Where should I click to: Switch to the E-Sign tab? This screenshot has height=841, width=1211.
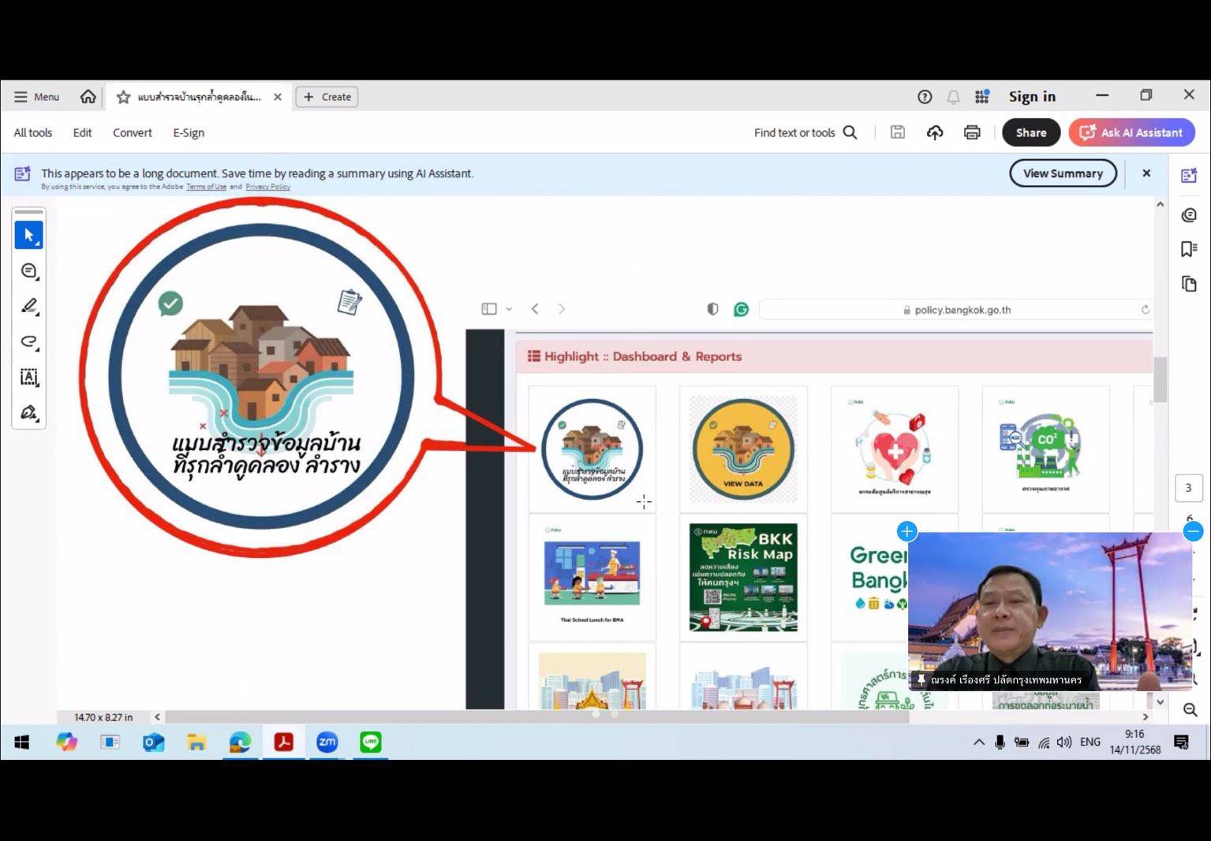[x=189, y=132]
